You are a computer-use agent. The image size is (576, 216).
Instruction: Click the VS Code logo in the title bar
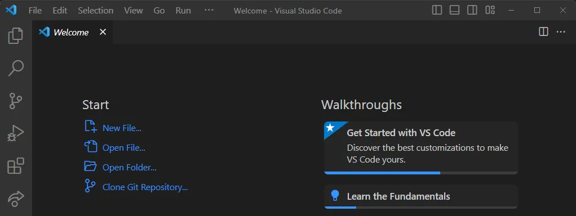pos(11,10)
